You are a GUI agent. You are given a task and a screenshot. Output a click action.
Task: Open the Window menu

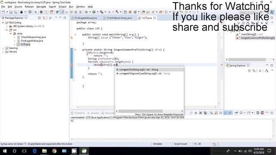coord(81,7)
